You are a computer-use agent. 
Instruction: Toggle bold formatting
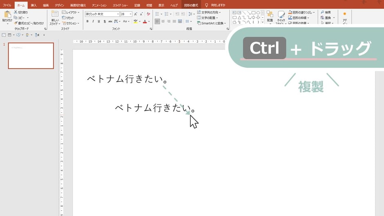coord(87,21)
